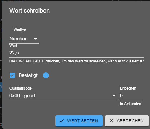The width and height of the screenshot is (150, 129).
Task: Open the info icon beside Bestätigt
Action: (46, 75)
